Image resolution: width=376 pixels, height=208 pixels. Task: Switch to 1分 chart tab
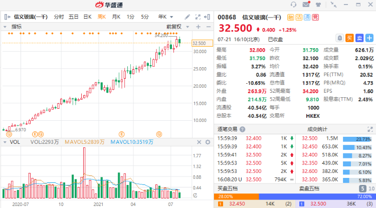130,17
